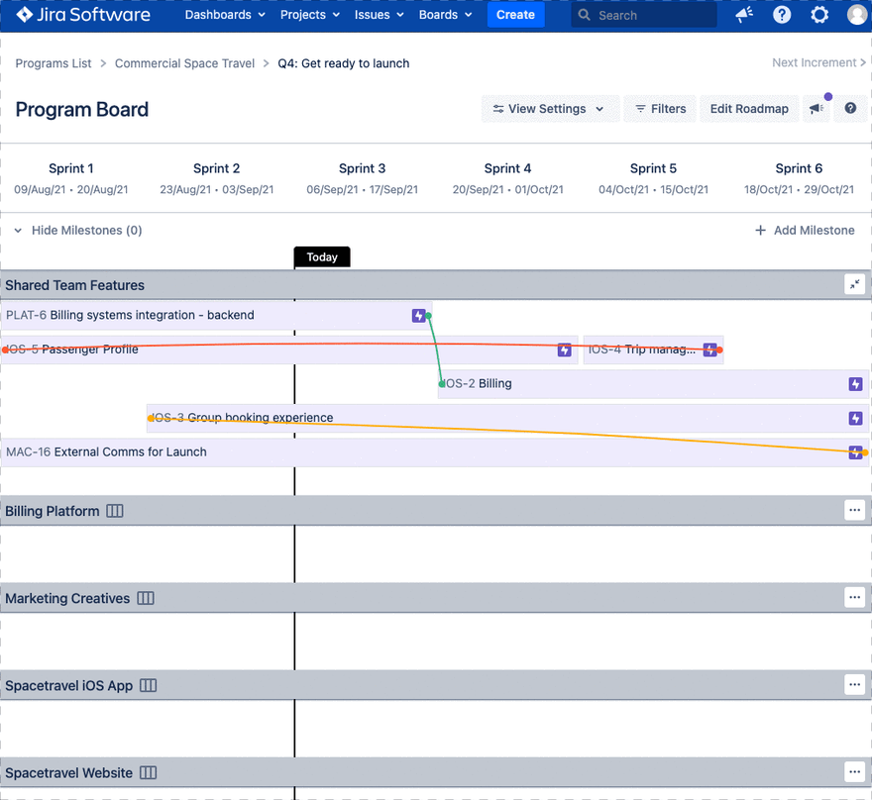
Task: Open the Filters panel
Action: (660, 109)
